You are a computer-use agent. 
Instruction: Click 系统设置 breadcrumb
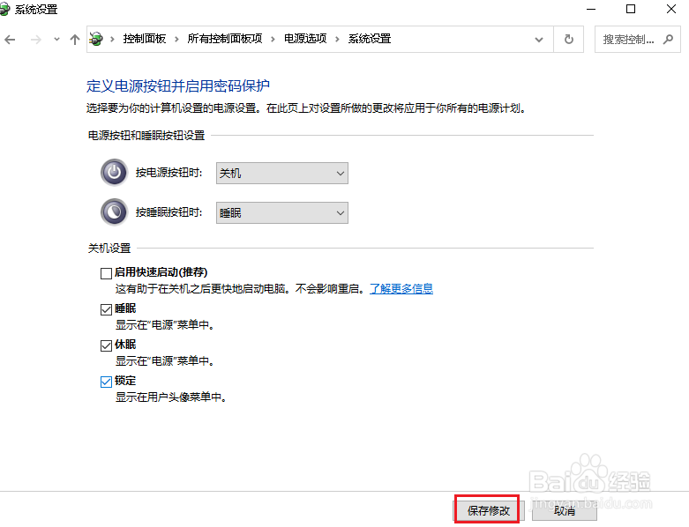click(x=370, y=39)
